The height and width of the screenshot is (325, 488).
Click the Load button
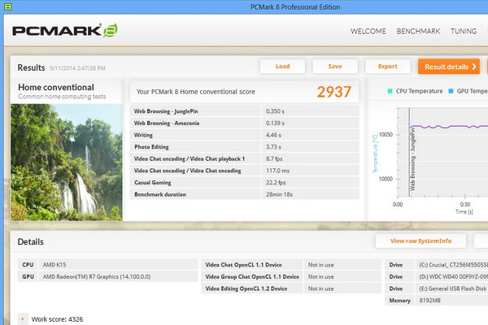[282, 67]
